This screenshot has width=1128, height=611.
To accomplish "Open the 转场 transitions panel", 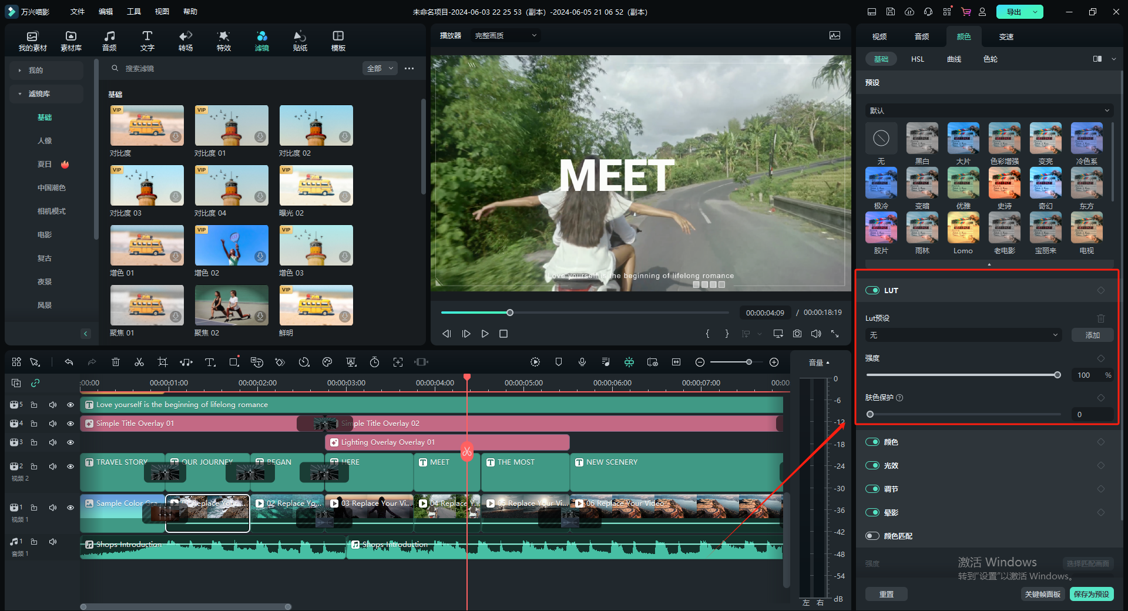I will pos(186,41).
